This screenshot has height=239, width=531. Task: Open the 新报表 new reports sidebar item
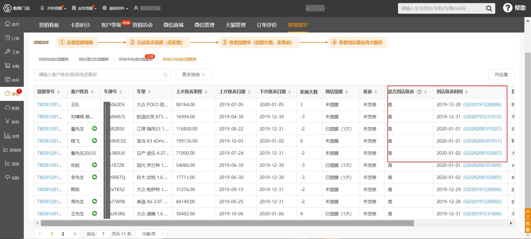coord(12,150)
